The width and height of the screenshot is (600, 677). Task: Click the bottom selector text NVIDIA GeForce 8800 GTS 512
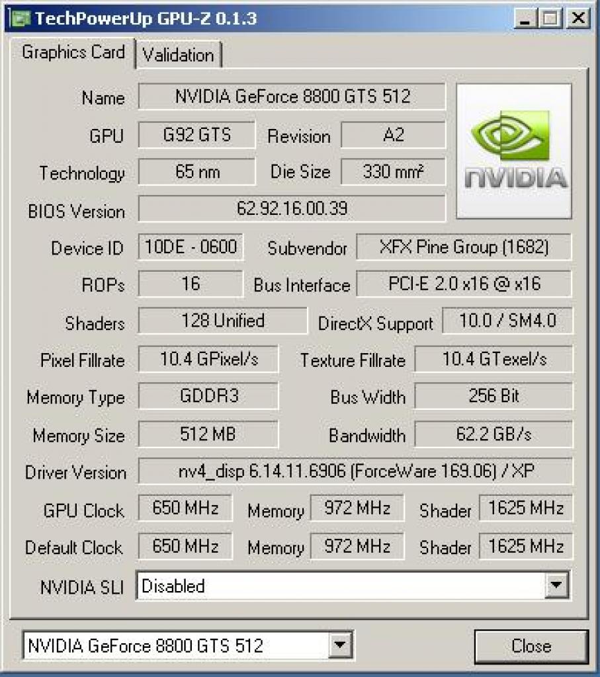point(145,646)
